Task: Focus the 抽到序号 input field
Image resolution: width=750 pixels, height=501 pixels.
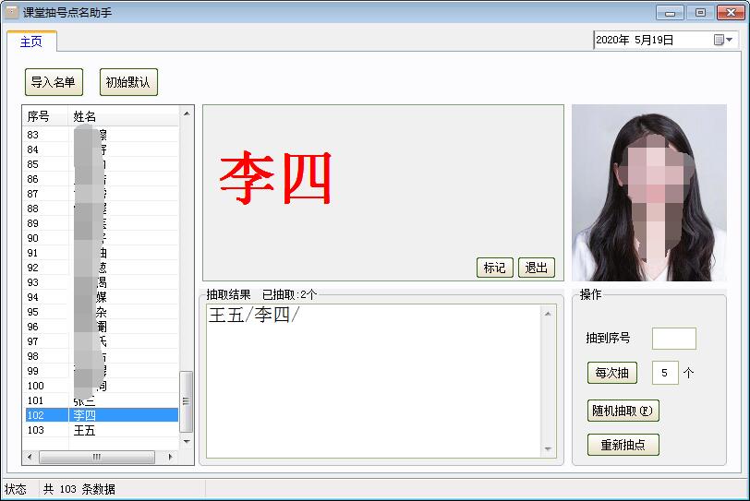Action: (674, 339)
